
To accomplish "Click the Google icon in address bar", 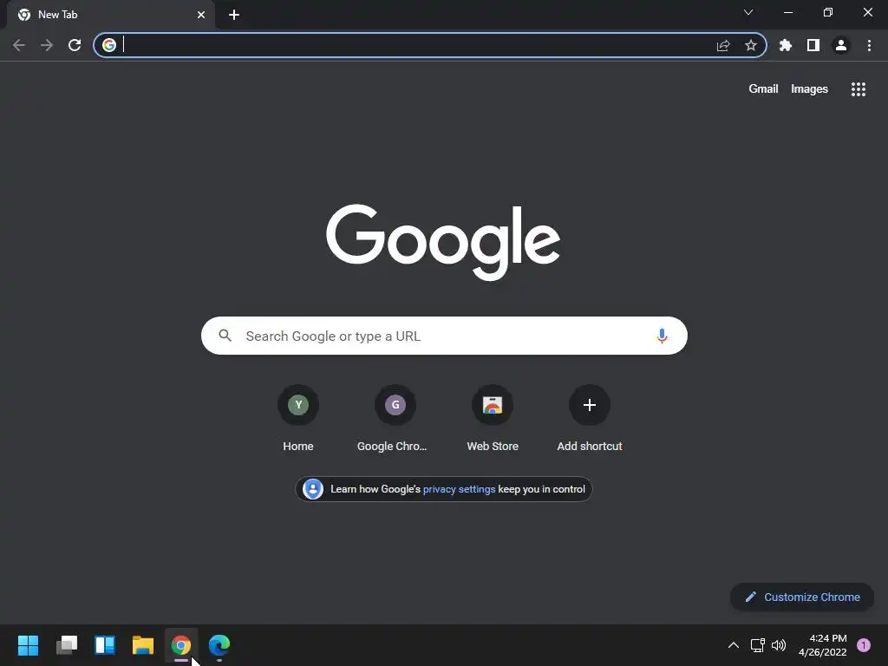I will (x=109, y=45).
